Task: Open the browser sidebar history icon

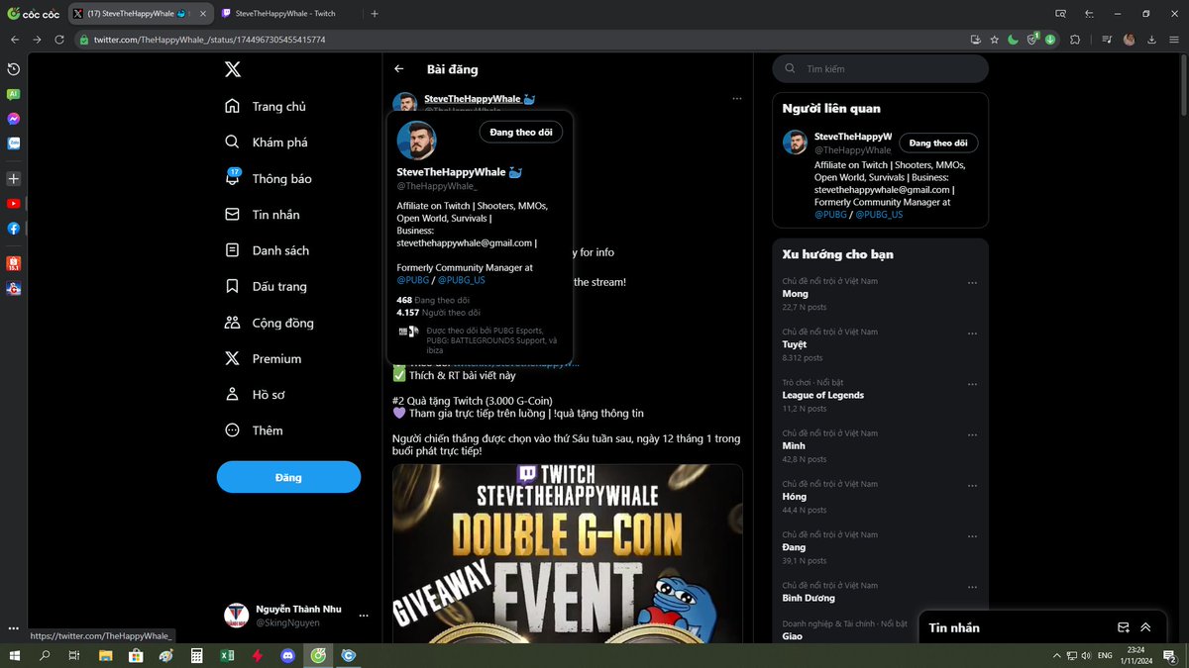Action: pyautogui.click(x=13, y=69)
